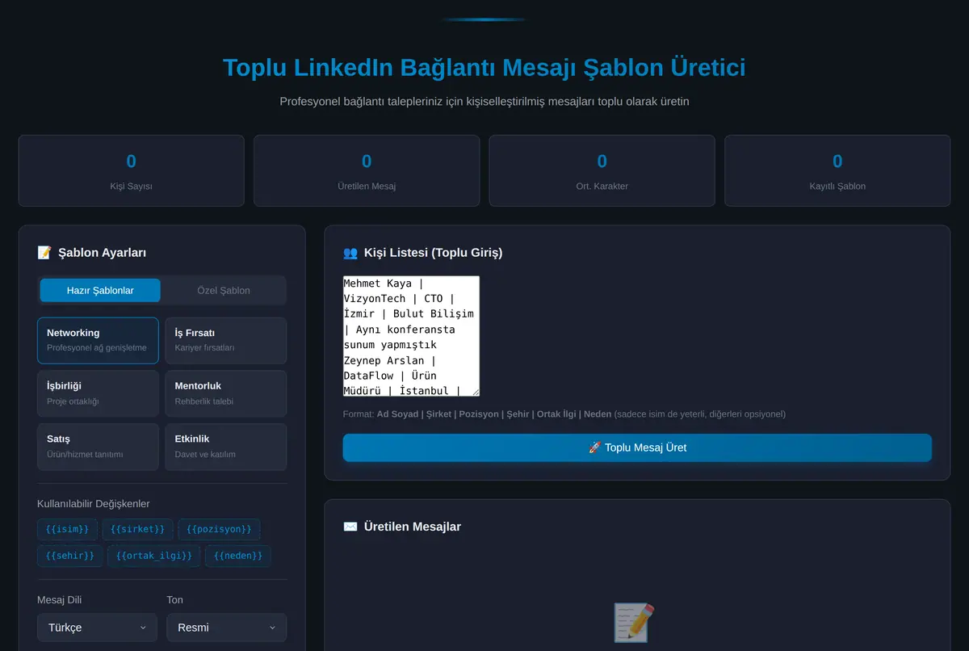Viewport: 969px width, 651px height.
Task: Select the İş Fırsatı template card
Action: (x=225, y=341)
